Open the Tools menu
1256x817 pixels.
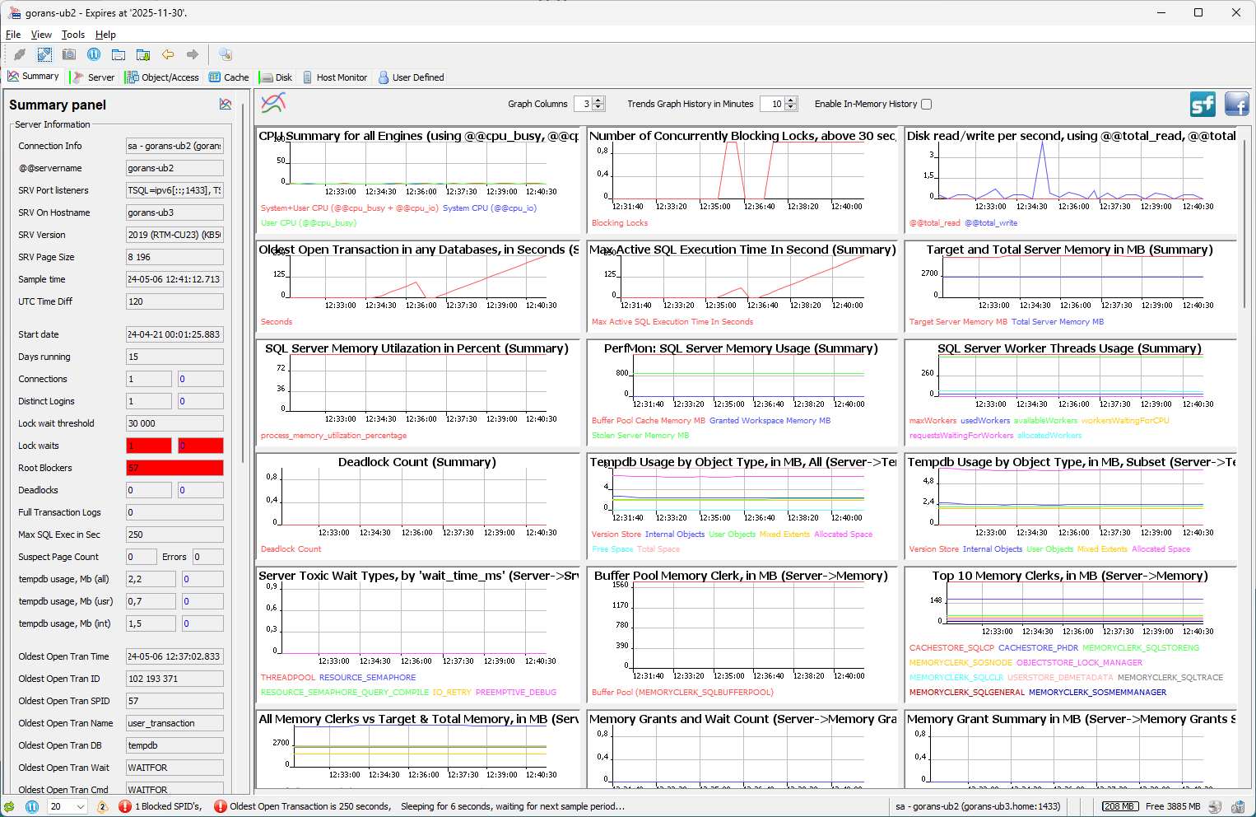tap(73, 35)
